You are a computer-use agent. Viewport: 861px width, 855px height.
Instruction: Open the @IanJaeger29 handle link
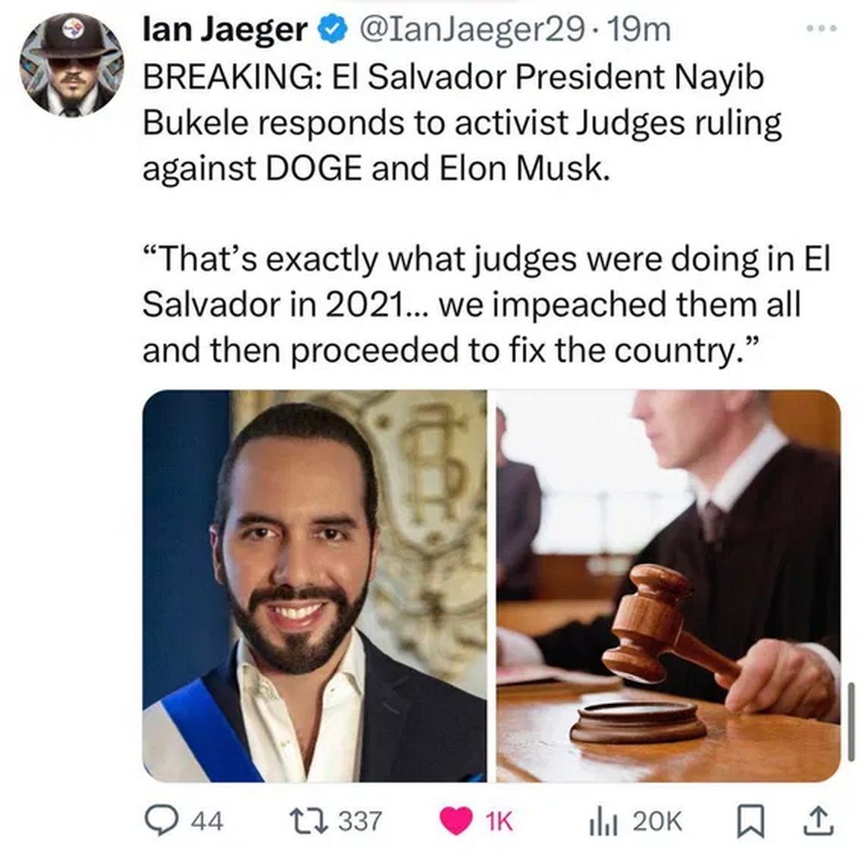click(x=471, y=30)
